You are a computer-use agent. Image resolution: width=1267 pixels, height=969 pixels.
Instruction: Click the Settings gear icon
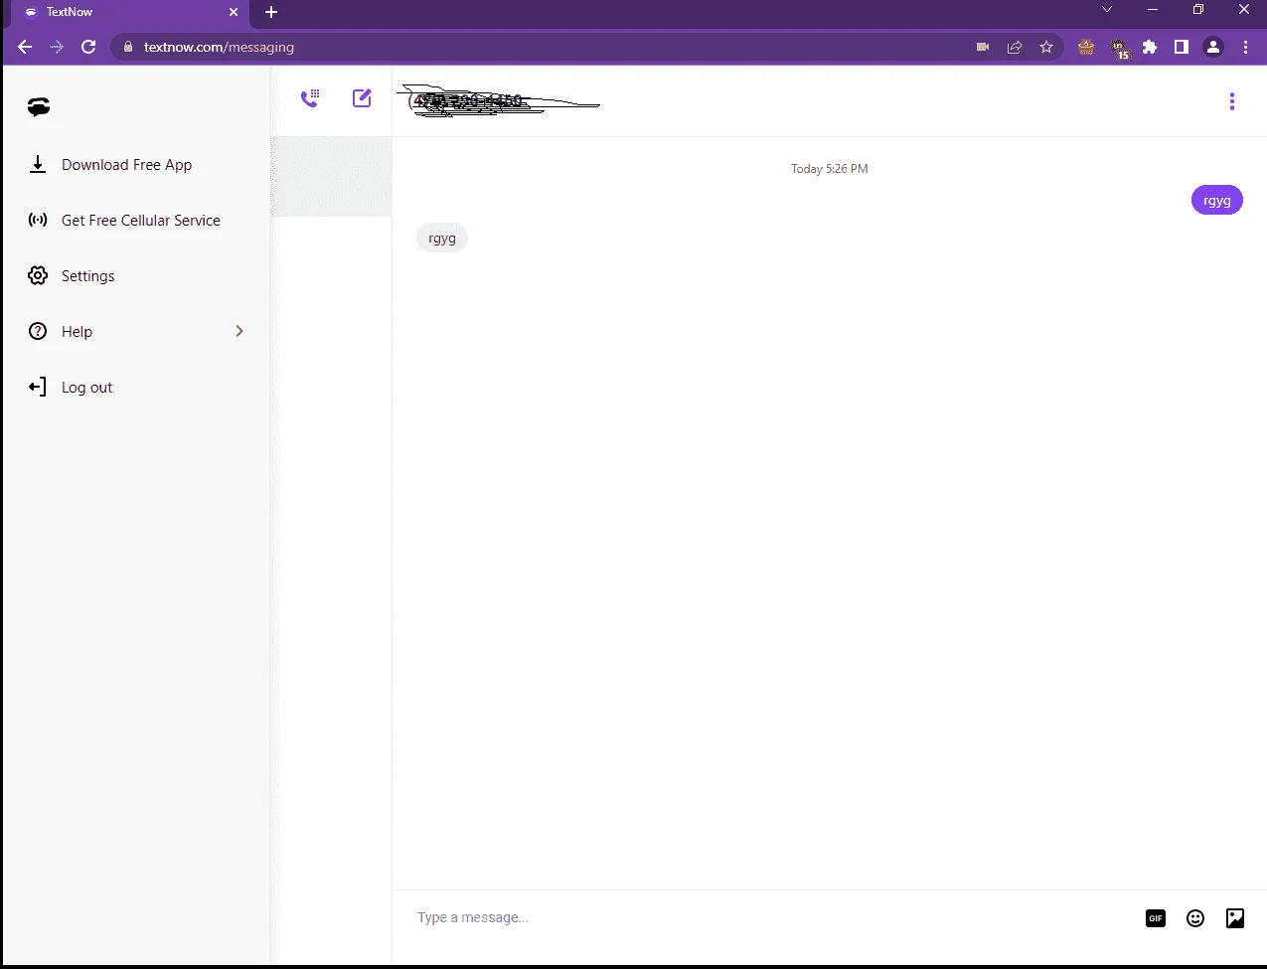click(x=38, y=276)
